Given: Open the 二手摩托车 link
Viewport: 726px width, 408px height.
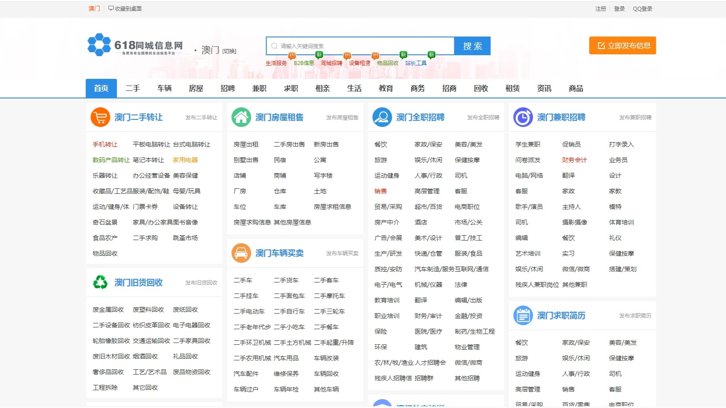Looking at the screenshot, I should [330, 296].
